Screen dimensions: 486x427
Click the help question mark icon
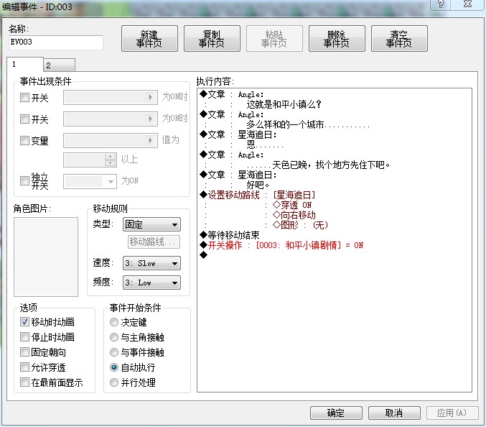pos(441,4)
